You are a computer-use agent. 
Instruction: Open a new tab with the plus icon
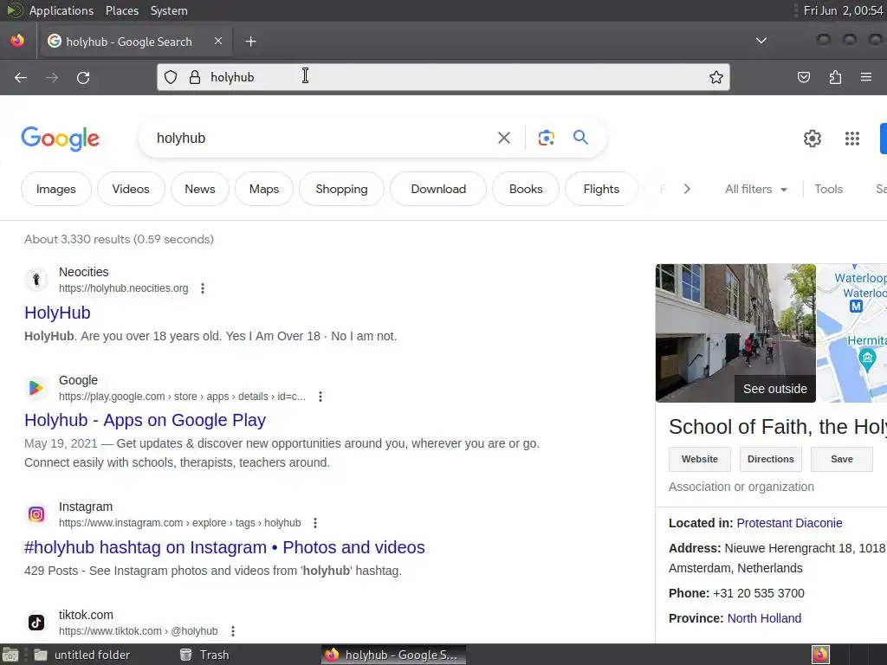click(250, 42)
